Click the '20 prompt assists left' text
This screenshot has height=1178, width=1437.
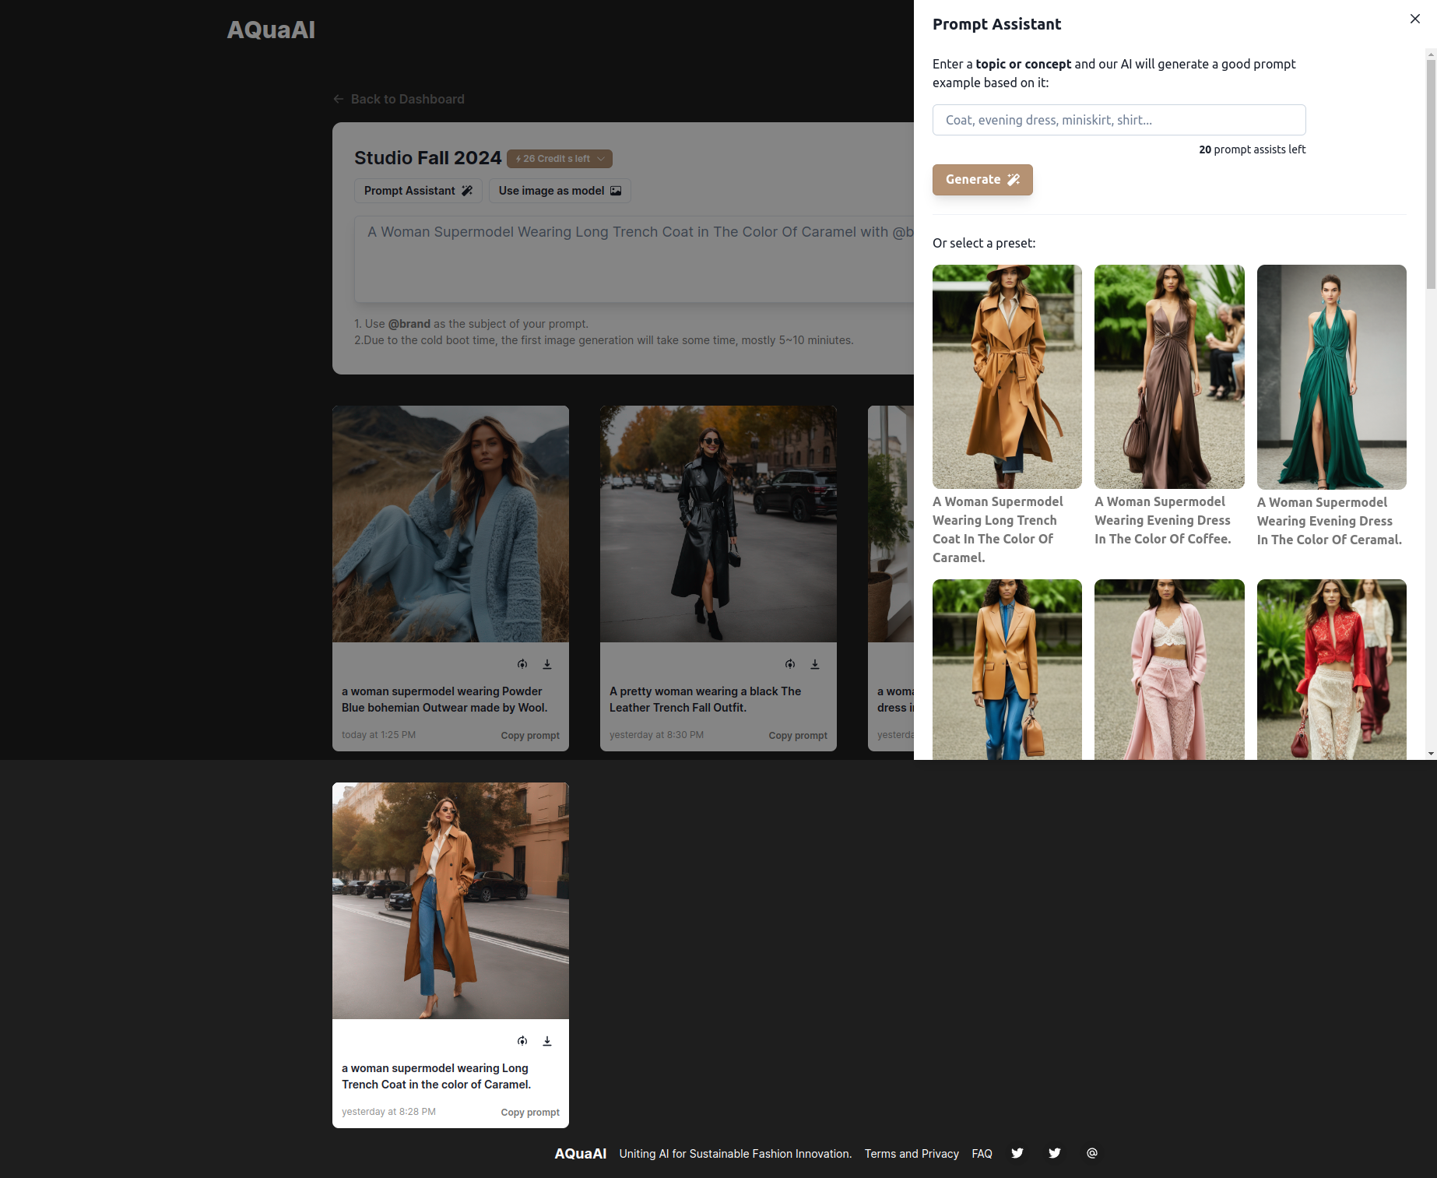coord(1252,149)
